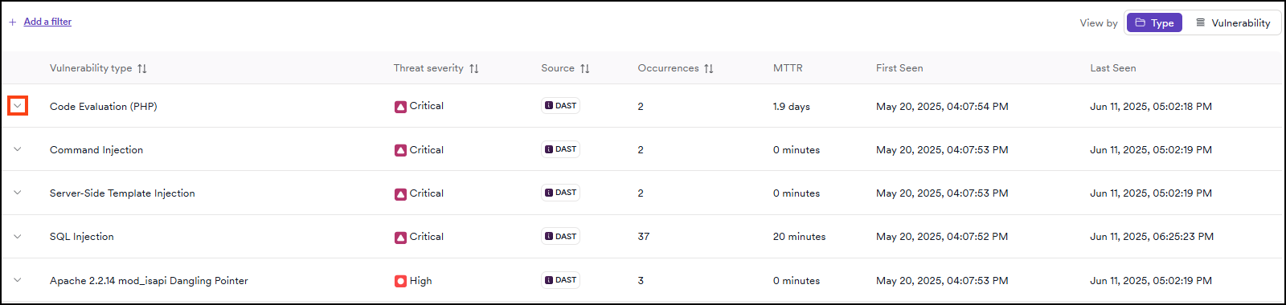Click the First Seen column header

tap(899, 68)
